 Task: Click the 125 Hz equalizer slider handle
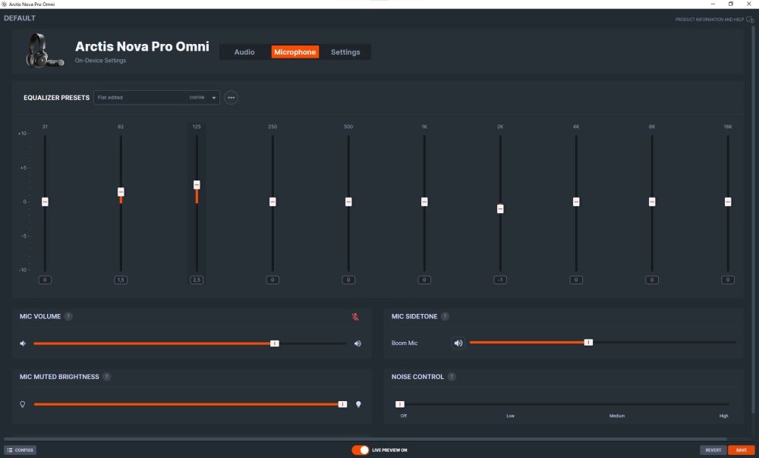tap(197, 185)
